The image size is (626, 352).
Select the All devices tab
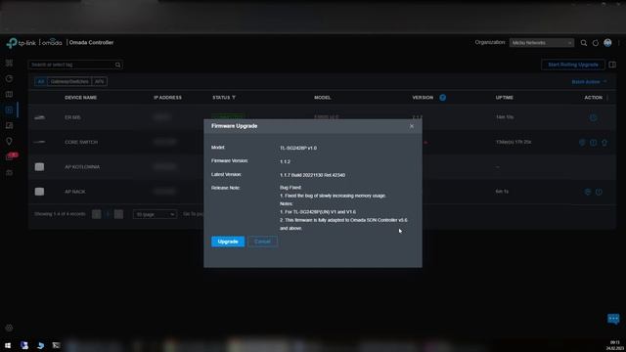(x=41, y=81)
